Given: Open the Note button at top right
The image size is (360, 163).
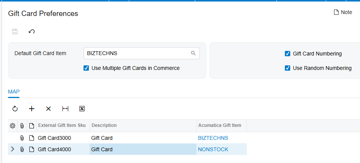Looking at the screenshot, I should (x=343, y=12).
